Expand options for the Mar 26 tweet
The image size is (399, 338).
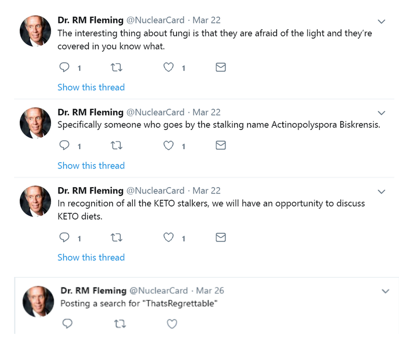pos(385,291)
